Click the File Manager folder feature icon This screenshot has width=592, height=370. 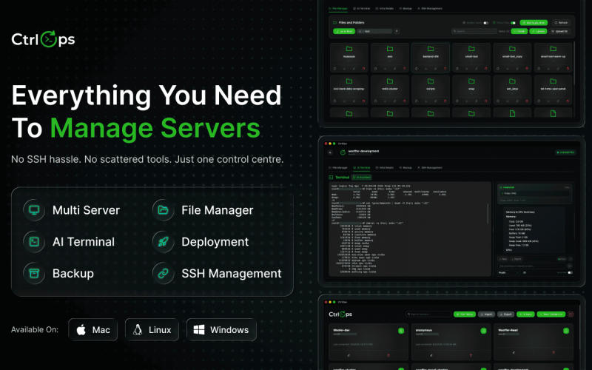[163, 210]
